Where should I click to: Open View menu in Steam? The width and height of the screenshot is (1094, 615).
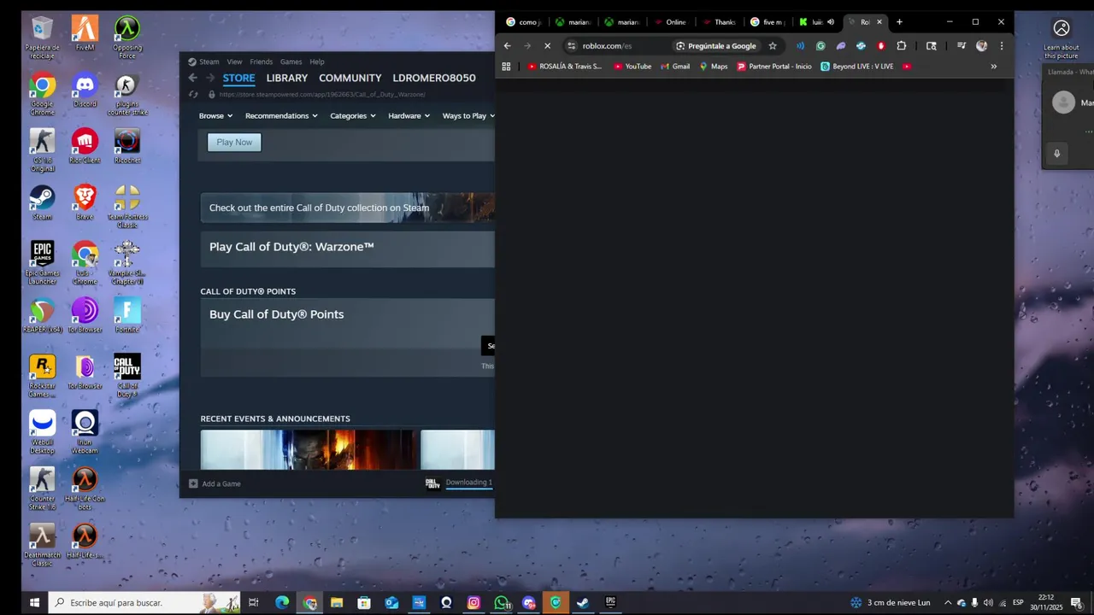[234, 61]
